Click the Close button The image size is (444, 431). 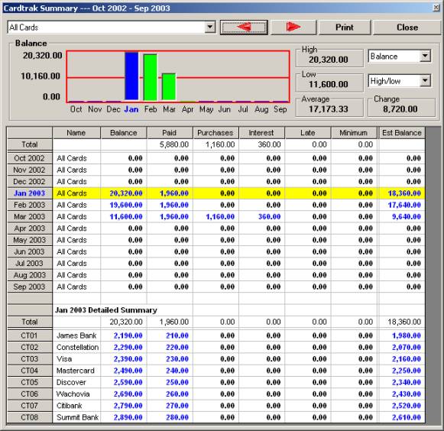pyautogui.click(x=407, y=28)
